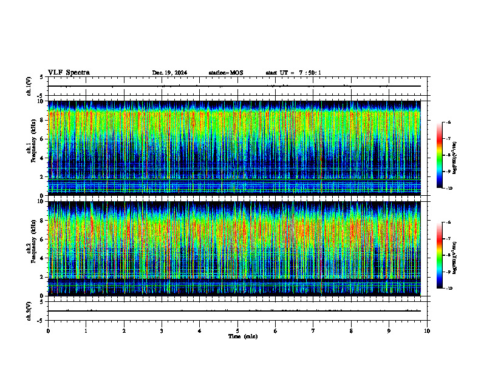Click the ch.3 voltage waveform trace
The width and height of the screenshot is (481, 371).
[x=234, y=311]
